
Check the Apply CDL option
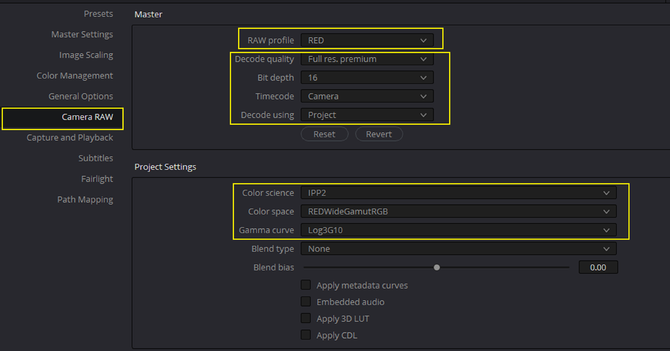pyautogui.click(x=306, y=335)
